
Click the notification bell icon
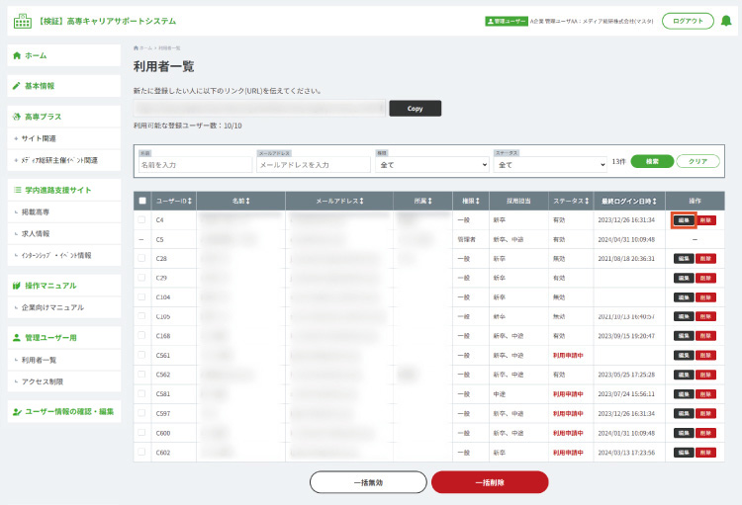click(725, 21)
